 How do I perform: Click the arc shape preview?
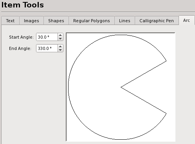tap(121, 87)
